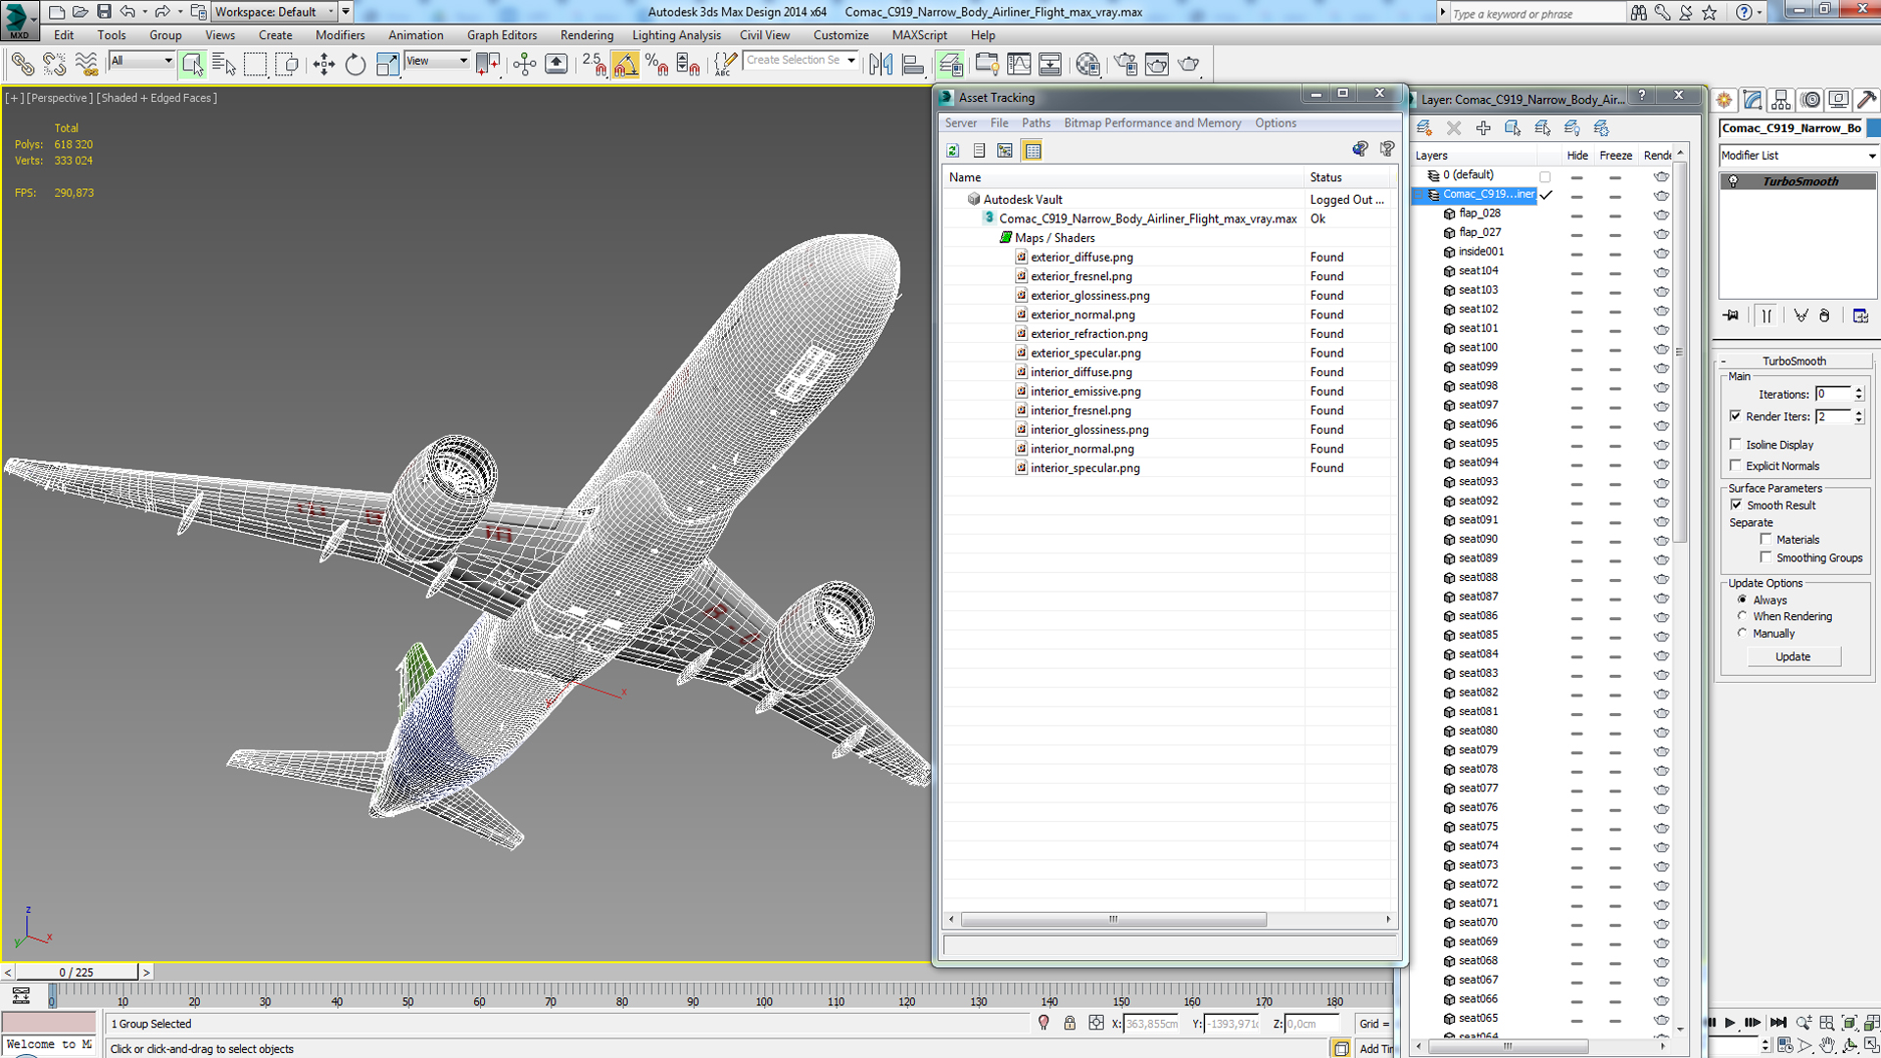The width and height of the screenshot is (1881, 1058).
Task: Click the Perspective viewport label
Action: (x=60, y=98)
